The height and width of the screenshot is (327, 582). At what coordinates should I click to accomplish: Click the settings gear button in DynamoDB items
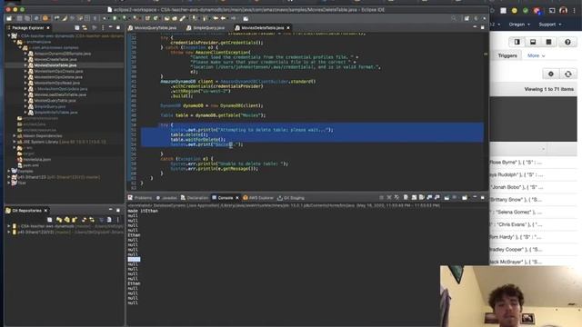pos(551,74)
